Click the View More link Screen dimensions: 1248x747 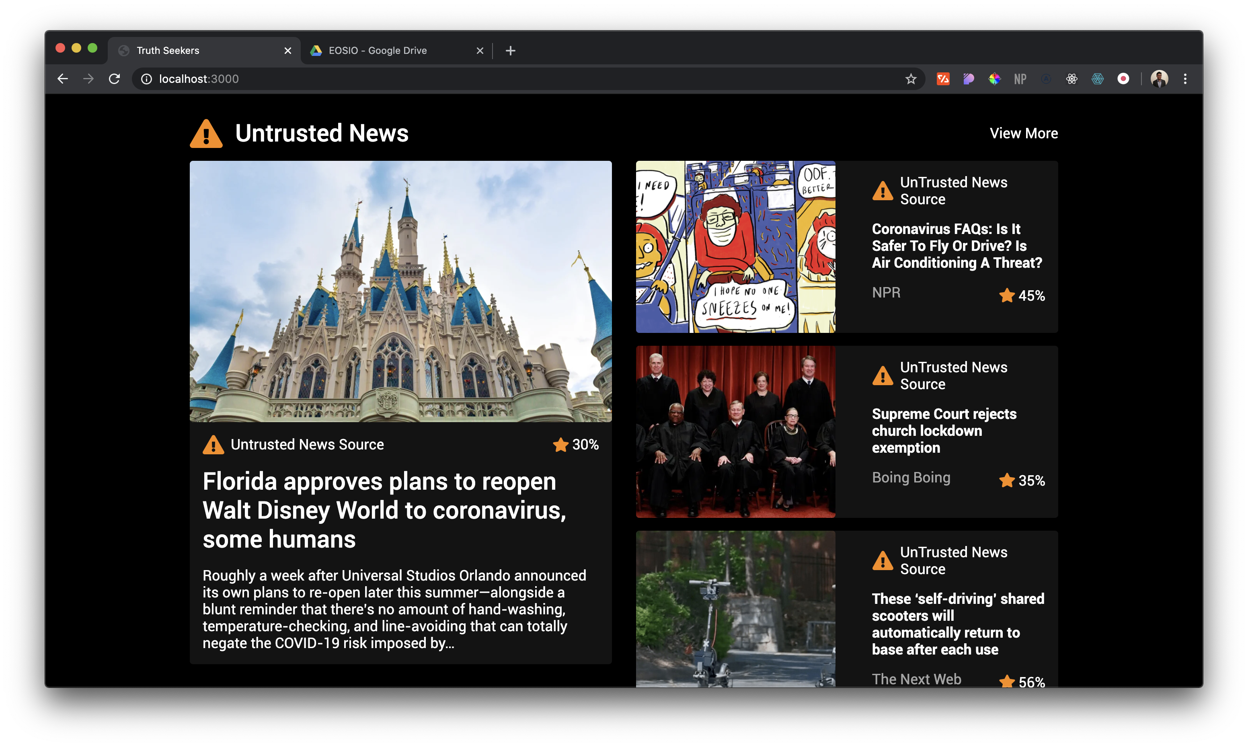point(1023,133)
